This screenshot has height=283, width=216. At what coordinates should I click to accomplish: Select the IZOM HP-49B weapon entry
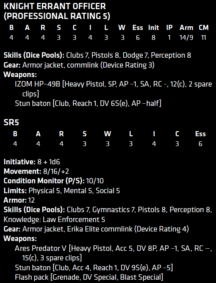(x=113, y=89)
